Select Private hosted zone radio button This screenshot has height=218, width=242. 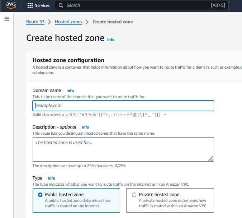coord(134,195)
